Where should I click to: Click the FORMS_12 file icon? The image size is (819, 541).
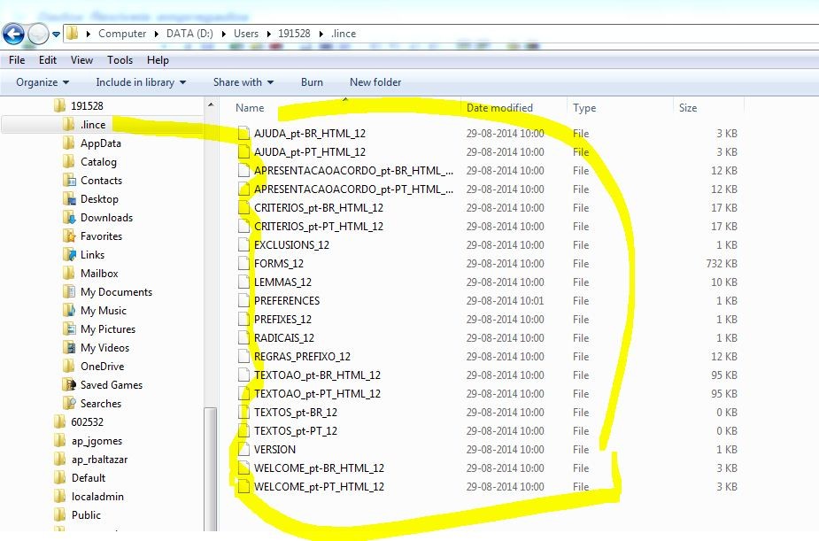[244, 264]
